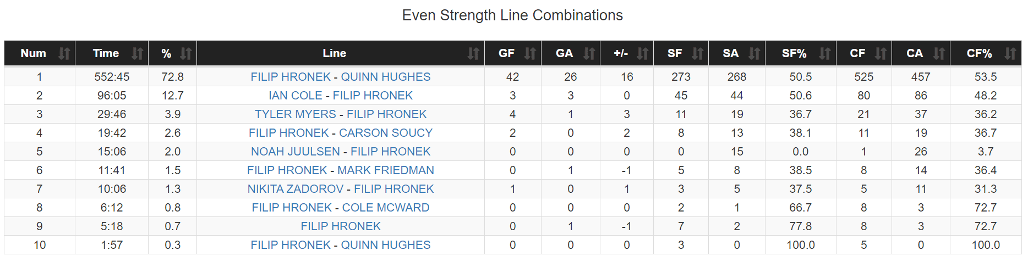Click the GF column sort icon
The image size is (1028, 256).
pos(530,53)
